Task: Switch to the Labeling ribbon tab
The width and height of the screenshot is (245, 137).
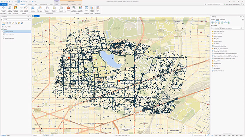Action: coord(73,5)
